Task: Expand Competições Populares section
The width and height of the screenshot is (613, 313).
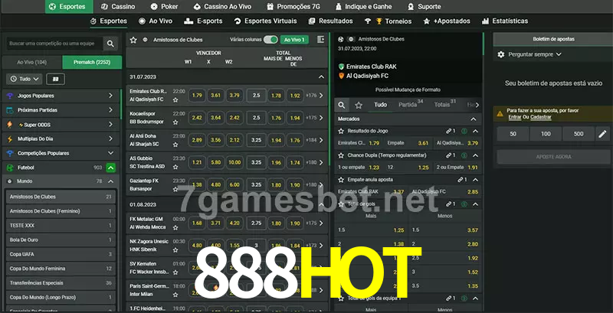Action: [x=110, y=153]
